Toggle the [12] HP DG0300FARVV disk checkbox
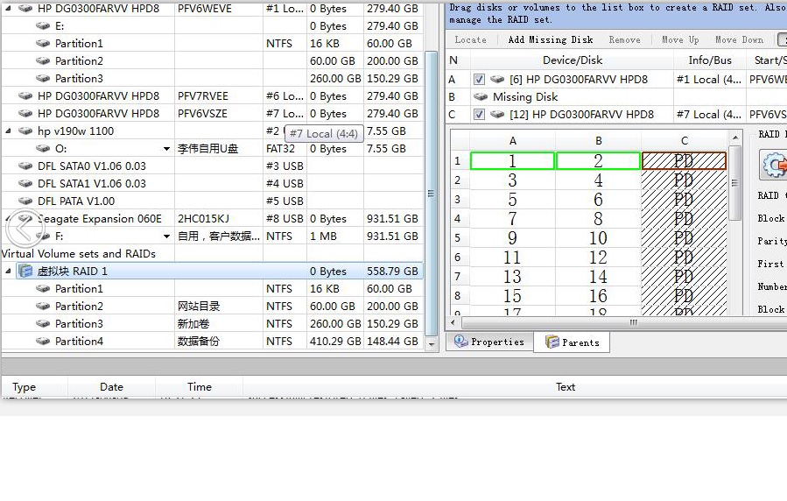 (479, 115)
